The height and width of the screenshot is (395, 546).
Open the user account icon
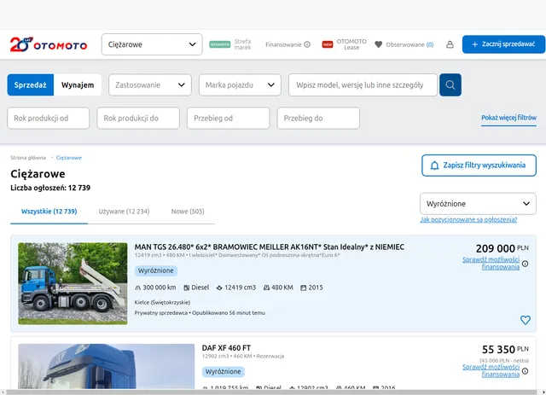(450, 44)
